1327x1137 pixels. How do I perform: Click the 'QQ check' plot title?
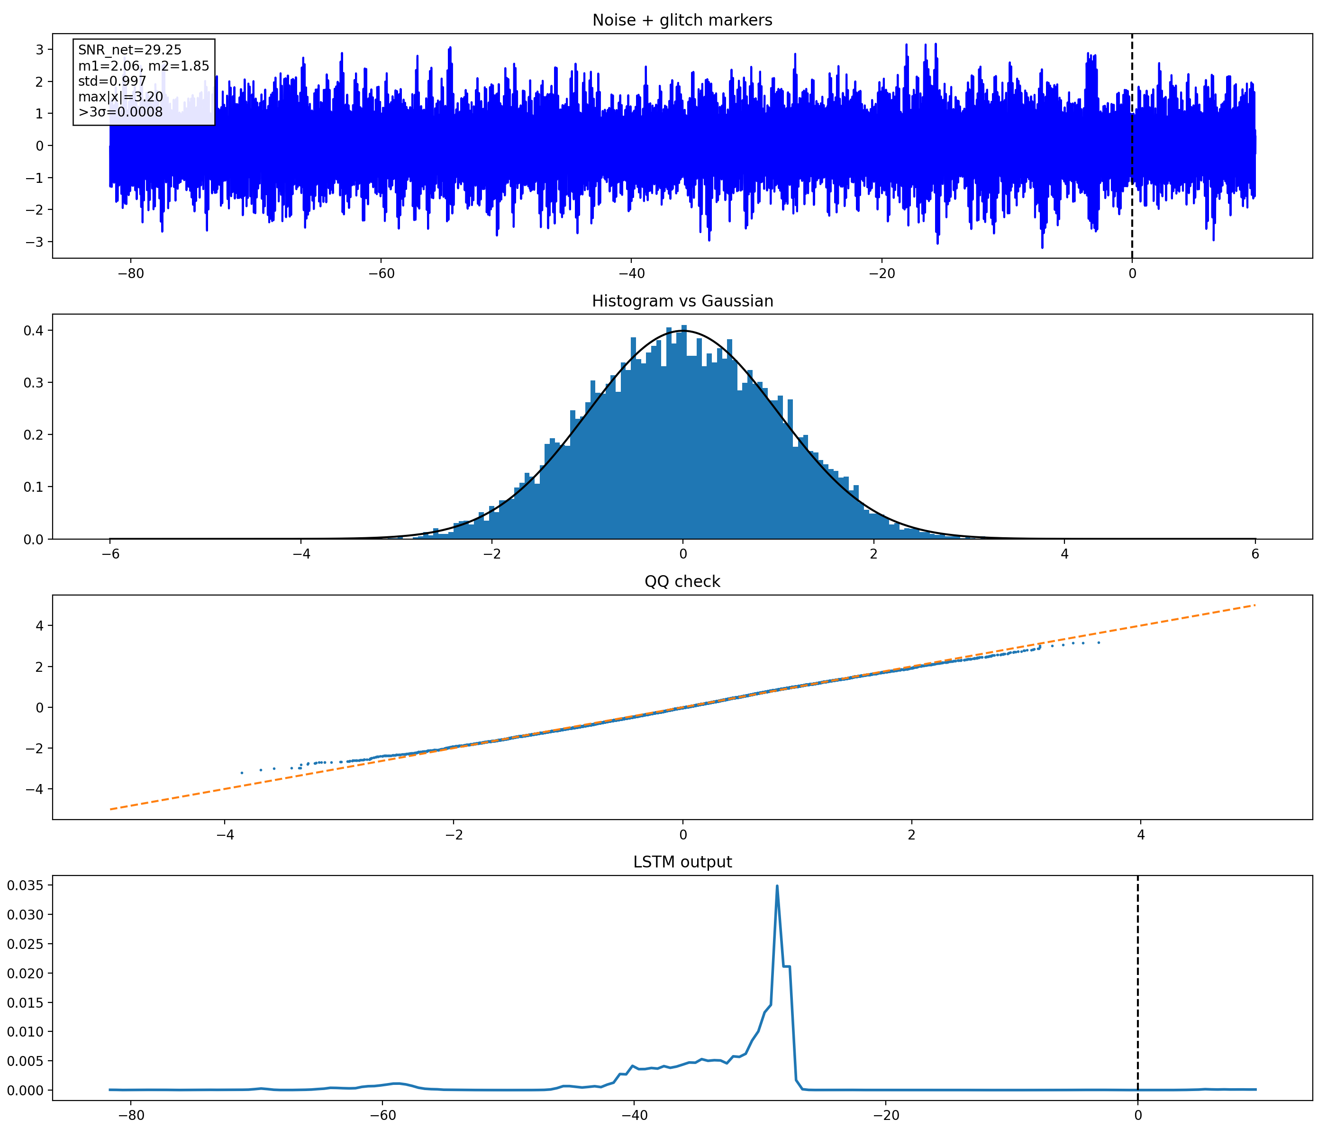point(682,581)
